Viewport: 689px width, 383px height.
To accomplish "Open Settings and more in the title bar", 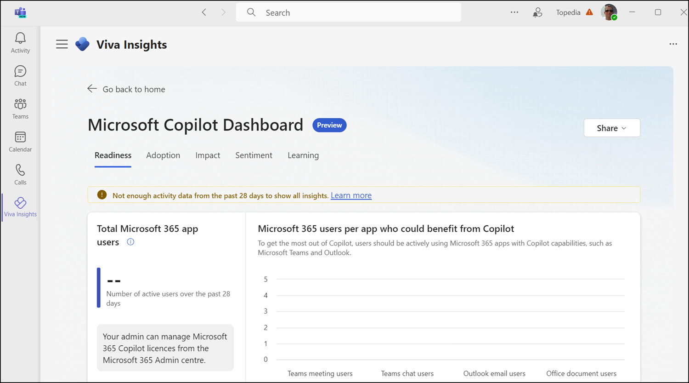I will (514, 12).
